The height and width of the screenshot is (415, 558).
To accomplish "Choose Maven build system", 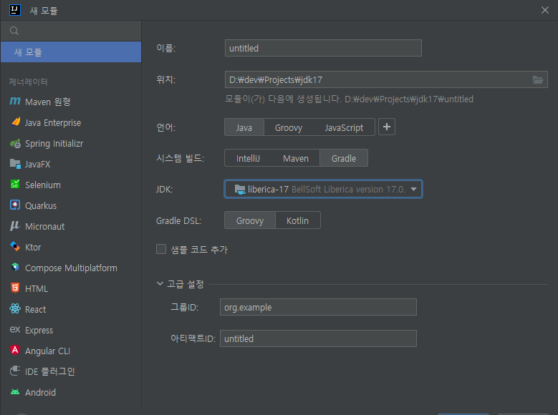I will pos(296,158).
